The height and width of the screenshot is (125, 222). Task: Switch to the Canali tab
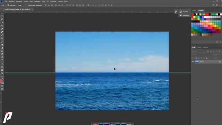(x=199, y=48)
